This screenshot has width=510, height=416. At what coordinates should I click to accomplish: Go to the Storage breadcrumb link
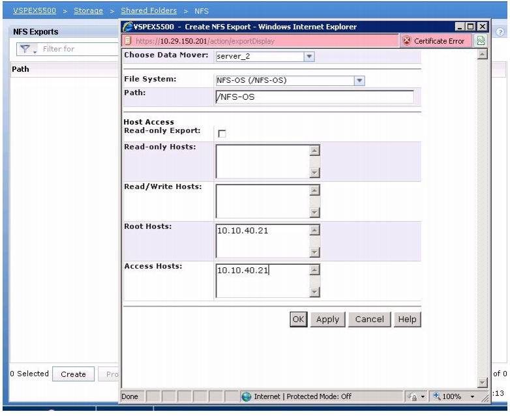tap(88, 10)
